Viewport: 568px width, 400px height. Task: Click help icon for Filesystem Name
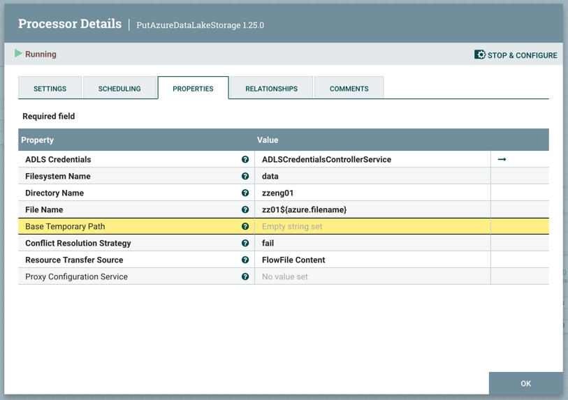[245, 177]
